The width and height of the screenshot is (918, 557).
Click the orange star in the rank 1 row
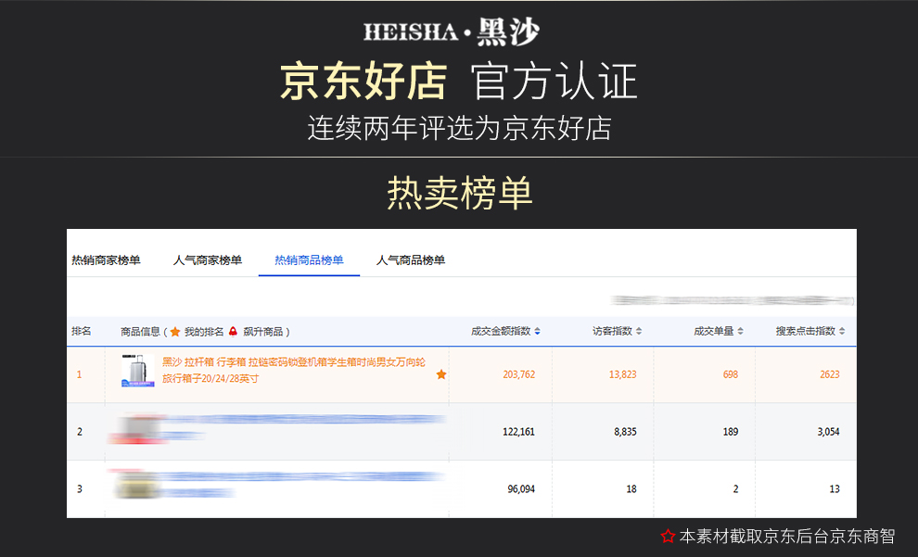pyautogui.click(x=441, y=374)
